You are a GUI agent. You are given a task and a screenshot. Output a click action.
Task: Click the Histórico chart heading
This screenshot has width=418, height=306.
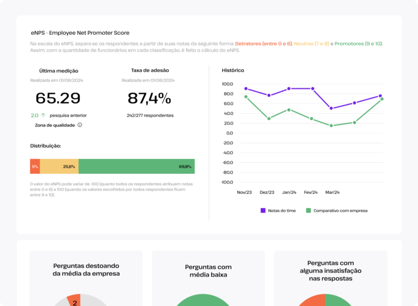pos(233,70)
